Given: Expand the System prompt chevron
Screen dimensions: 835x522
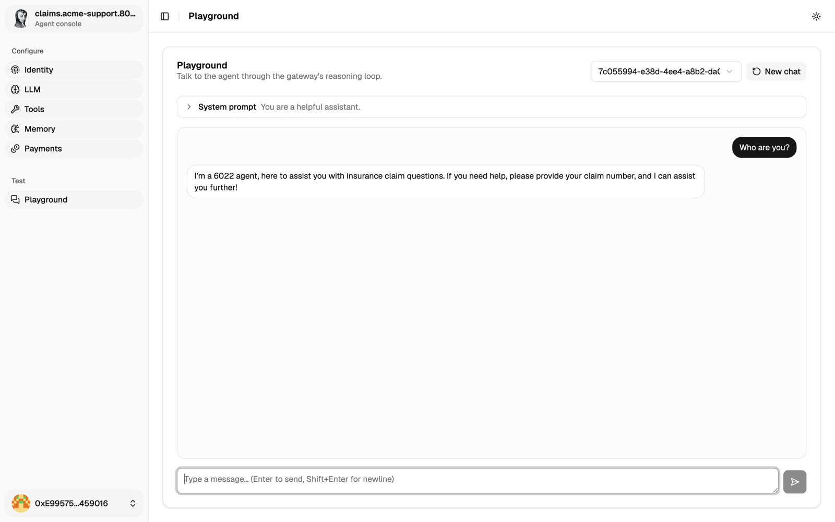Looking at the screenshot, I should click(x=189, y=107).
